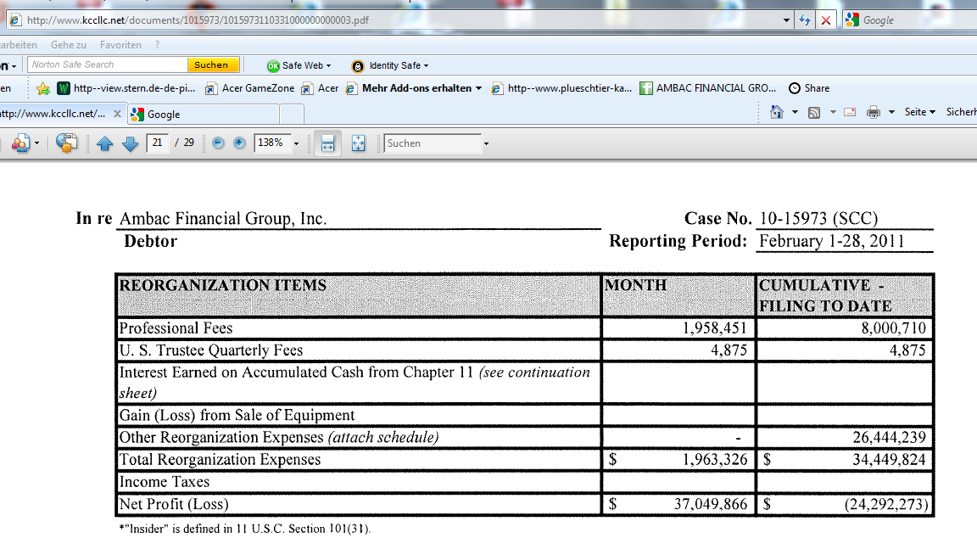
Task: Go to next PDF page arrow
Action: [131, 143]
